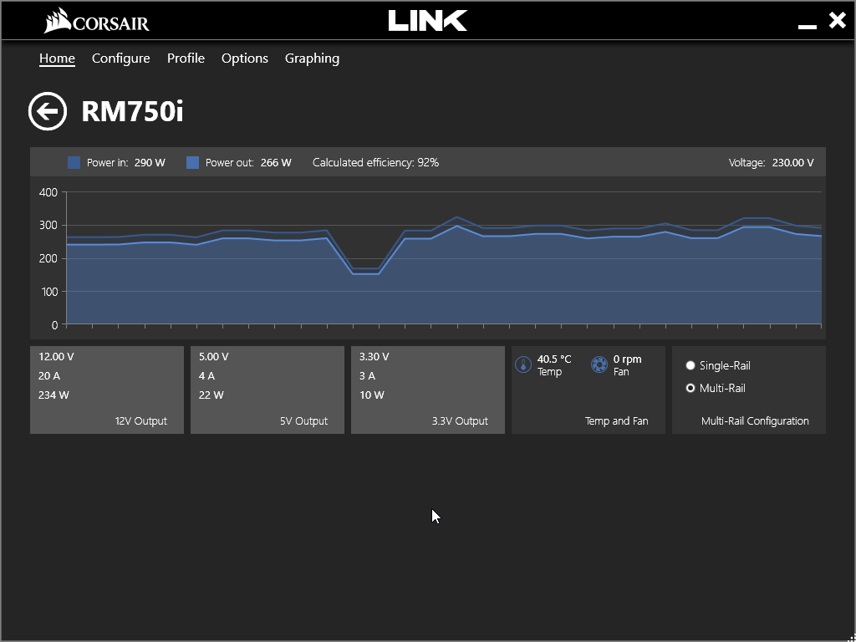Go to the Options tab
856x642 pixels.
click(x=245, y=59)
